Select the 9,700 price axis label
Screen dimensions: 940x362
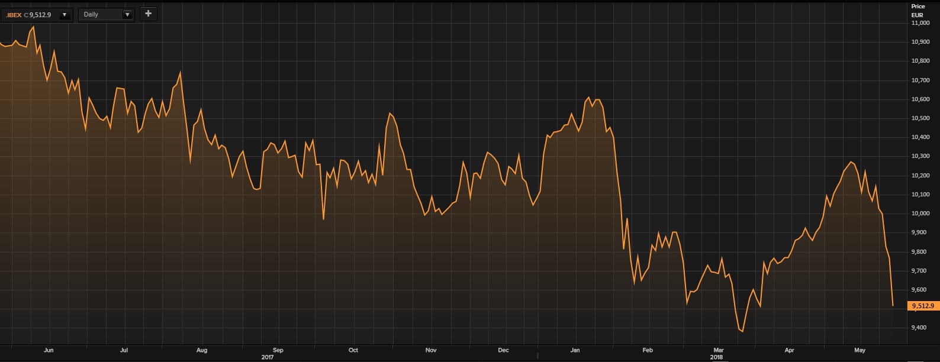(x=919, y=271)
